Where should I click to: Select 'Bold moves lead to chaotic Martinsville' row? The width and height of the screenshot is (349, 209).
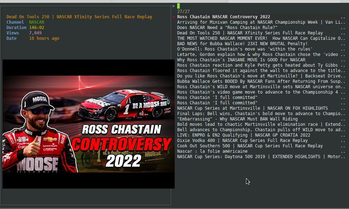[261, 124]
